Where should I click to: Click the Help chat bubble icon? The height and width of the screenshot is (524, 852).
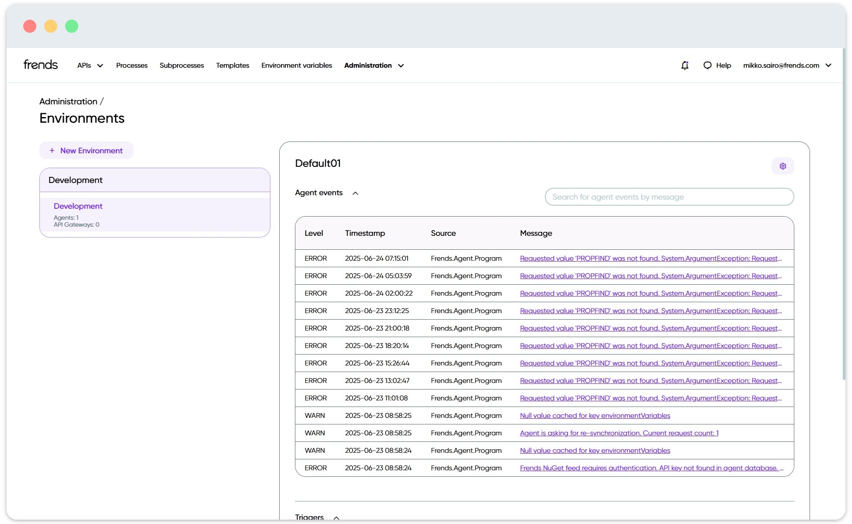(x=707, y=65)
